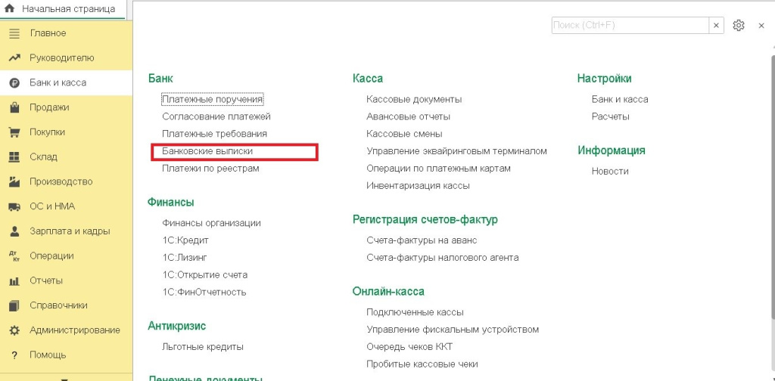Click the gear icon for Администрирование
The image size is (775, 381).
point(14,330)
